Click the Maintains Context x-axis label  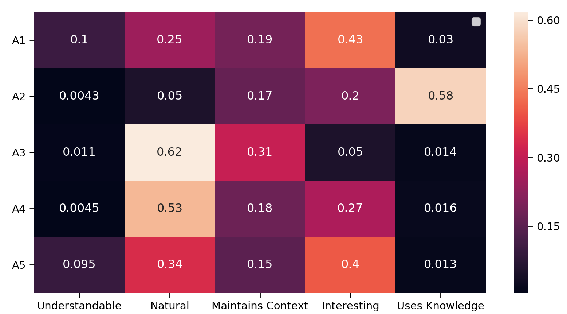(260, 306)
